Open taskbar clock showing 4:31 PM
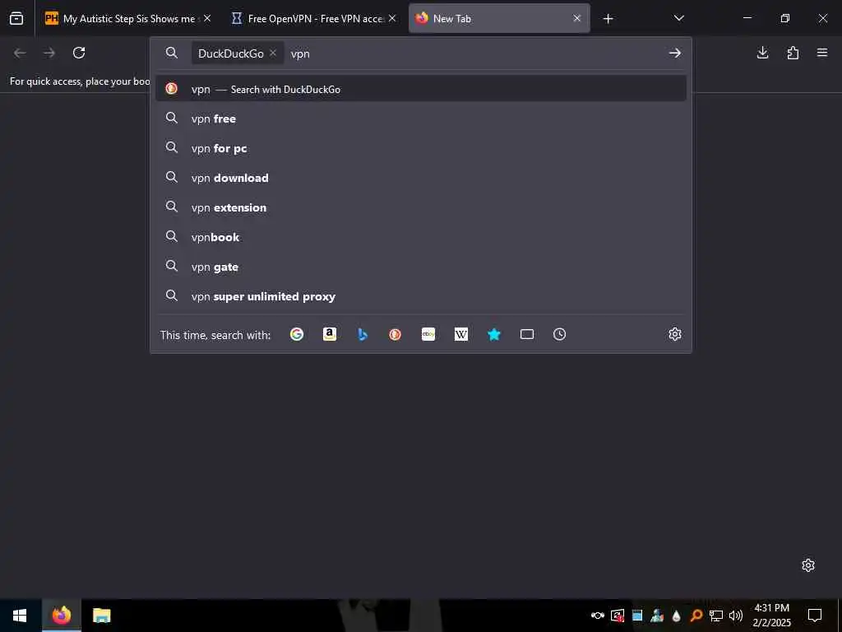Image resolution: width=842 pixels, height=632 pixels. click(771, 616)
